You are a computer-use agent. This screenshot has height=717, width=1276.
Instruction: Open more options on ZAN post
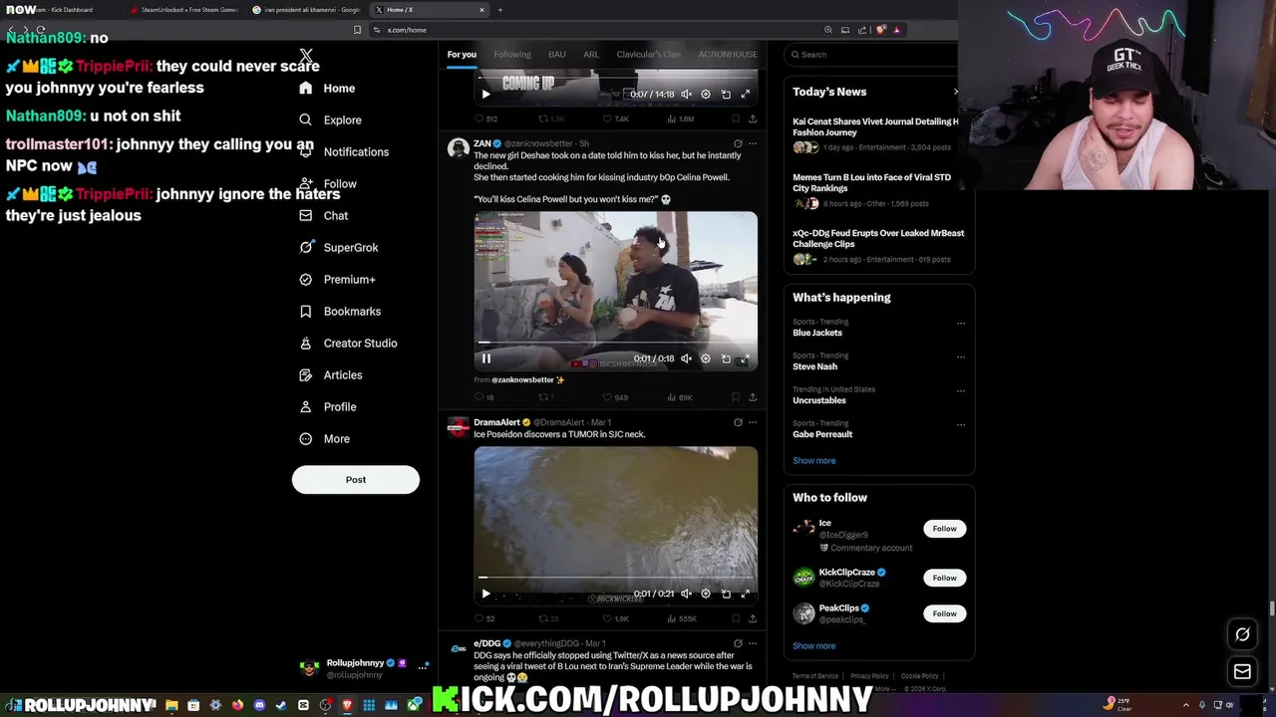click(753, 143)
